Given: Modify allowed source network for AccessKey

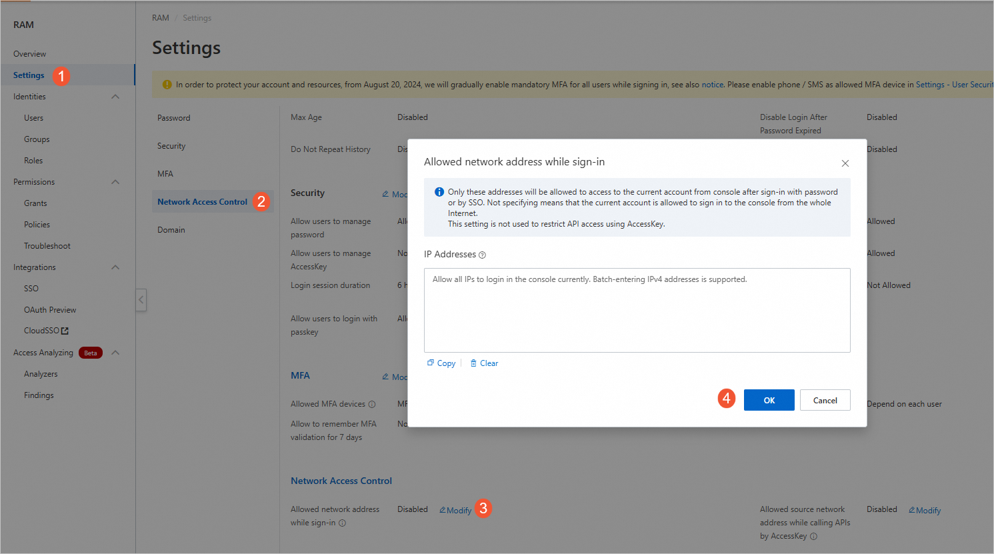Looking at the screenshot, I should pyautogui.click(x=925, y=511).
